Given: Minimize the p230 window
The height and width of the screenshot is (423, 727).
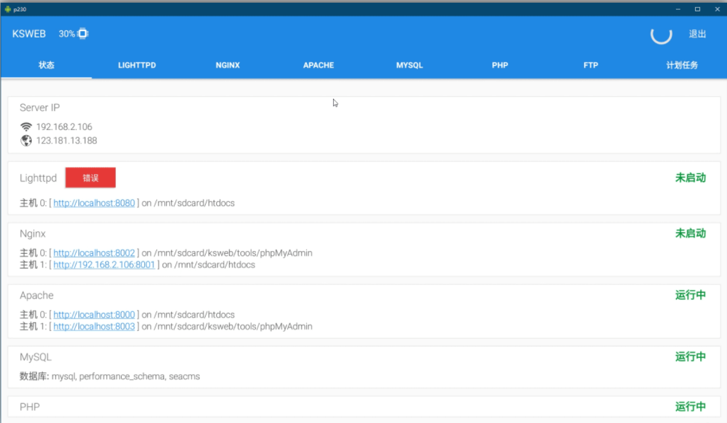Looking at the screenshot, I should click(678, 8).
